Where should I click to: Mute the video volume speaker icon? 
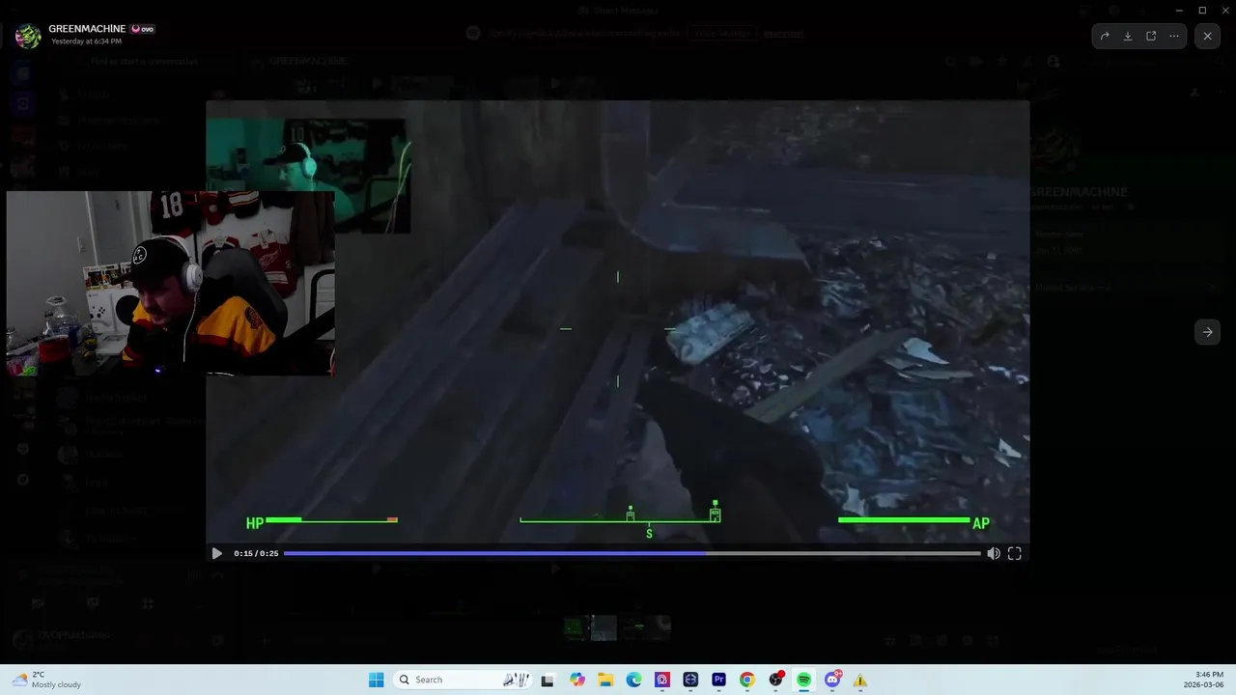pyautogui.click(x=994, y=553)
